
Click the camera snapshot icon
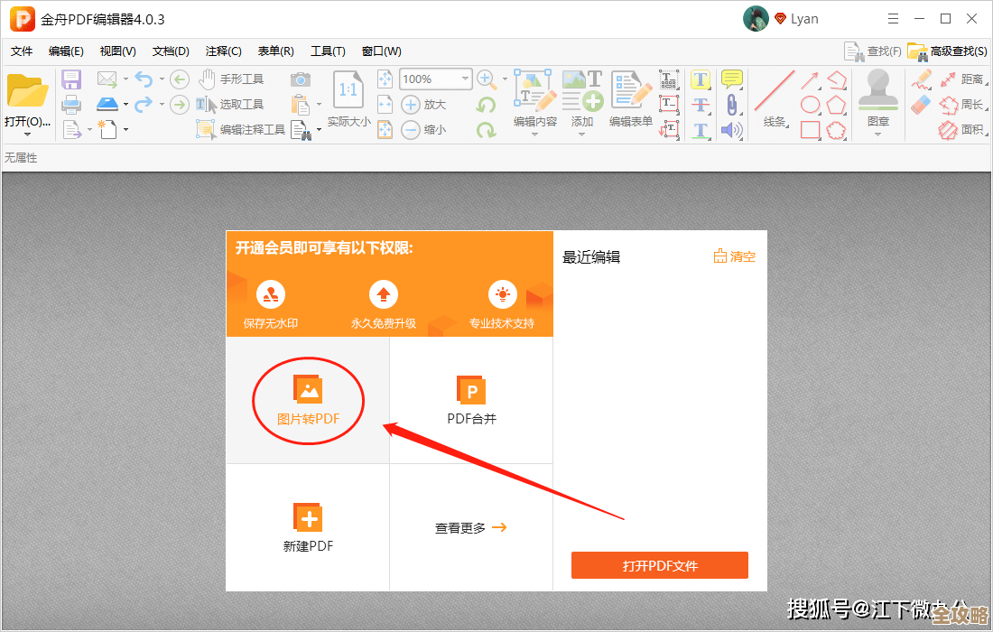click(301, 79)
